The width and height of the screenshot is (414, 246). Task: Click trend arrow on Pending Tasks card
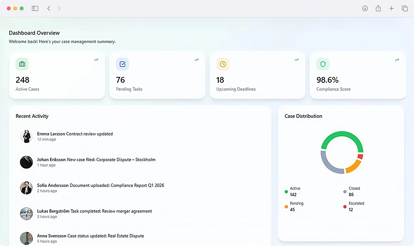[x=196, y=60]
